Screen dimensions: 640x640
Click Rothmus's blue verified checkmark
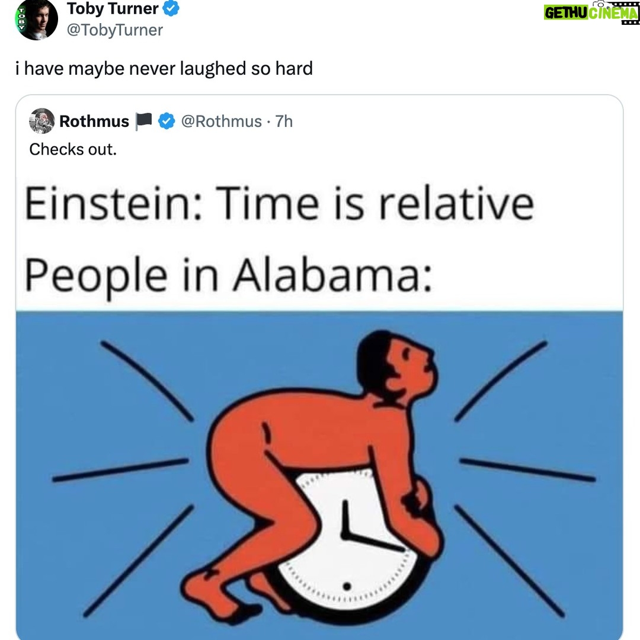(x=167, y=121)
